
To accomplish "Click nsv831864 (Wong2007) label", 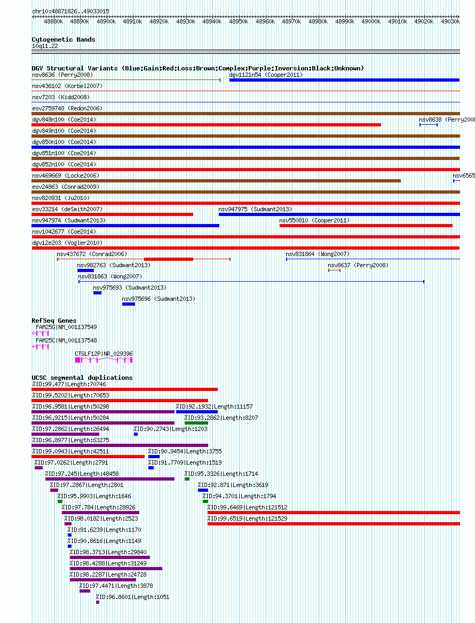I will tap(318, 254).
